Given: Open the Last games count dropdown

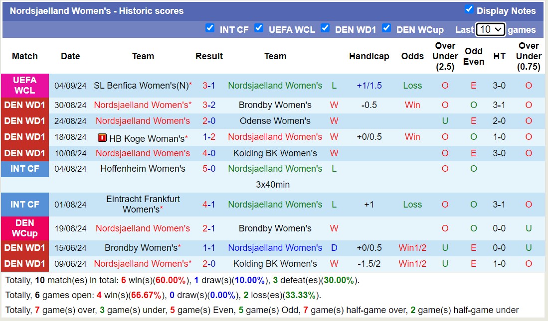Looking at the screenshot, I should point(489,29).
